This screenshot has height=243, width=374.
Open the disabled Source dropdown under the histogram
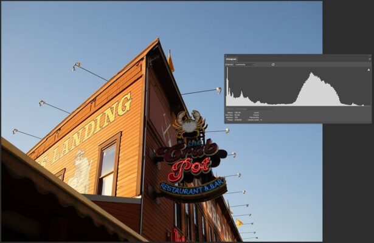click(x=255, y=109)
